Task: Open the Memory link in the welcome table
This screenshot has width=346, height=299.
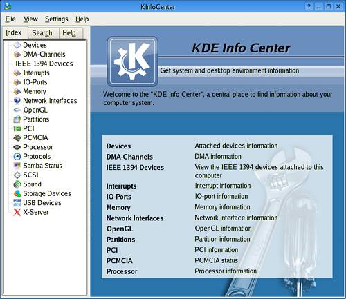Action: click(118, 208)
